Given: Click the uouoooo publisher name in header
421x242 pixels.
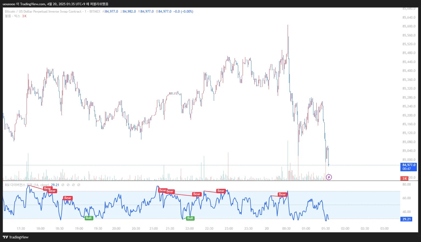Looking at the screenshot, I should [9, 4].
